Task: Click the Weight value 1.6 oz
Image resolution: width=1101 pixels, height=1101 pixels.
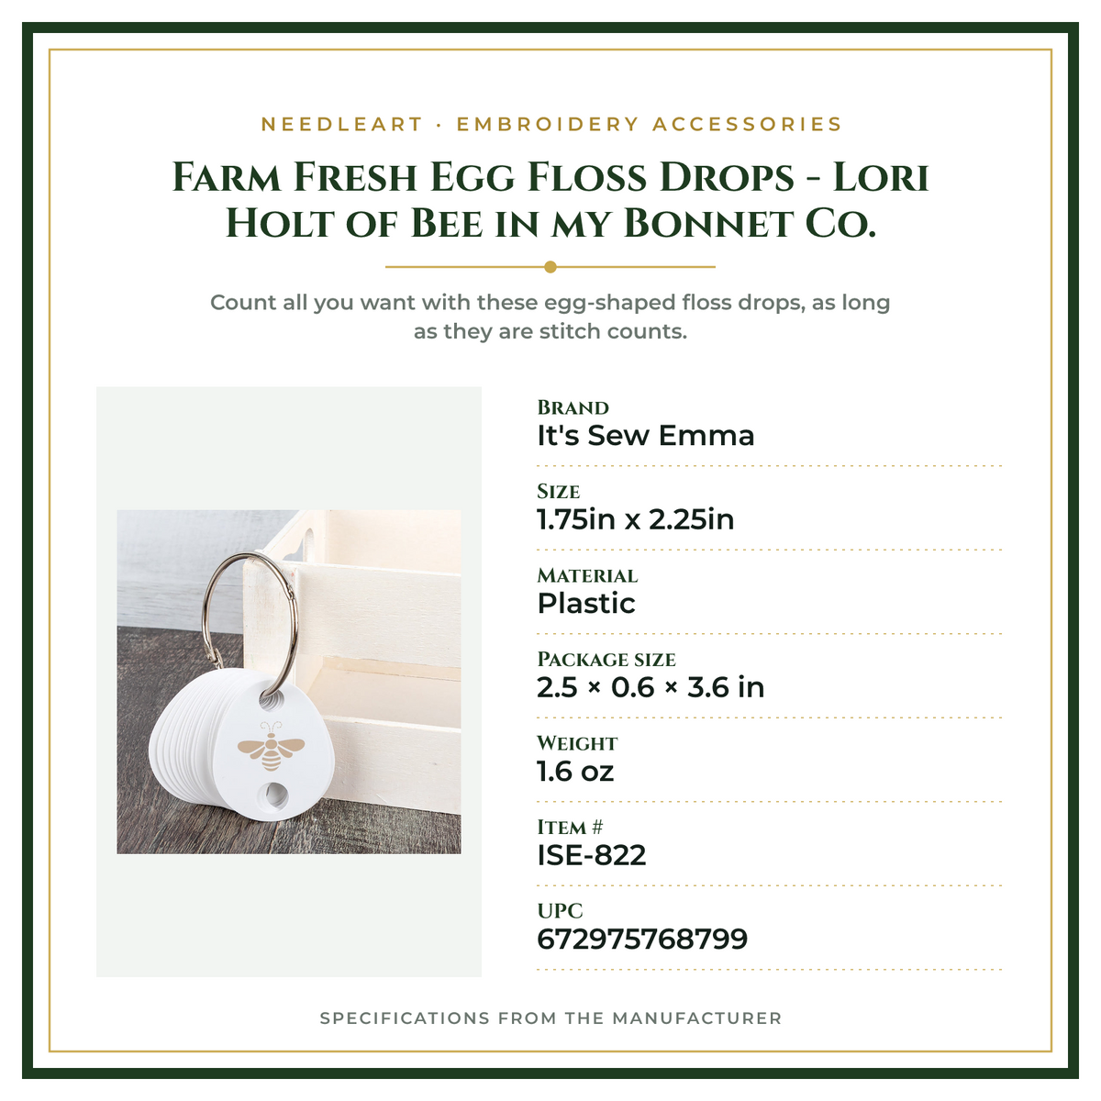Action: coord(575,772)
